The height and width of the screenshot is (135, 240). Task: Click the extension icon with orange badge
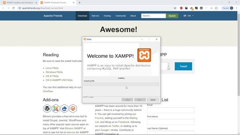pyautogui.click(x=192, y=8)
